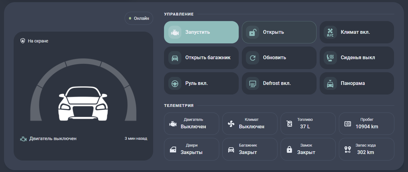Click the Закрыты doors status text
Viewport: 408px width, 172px height.
click(192, 152)
